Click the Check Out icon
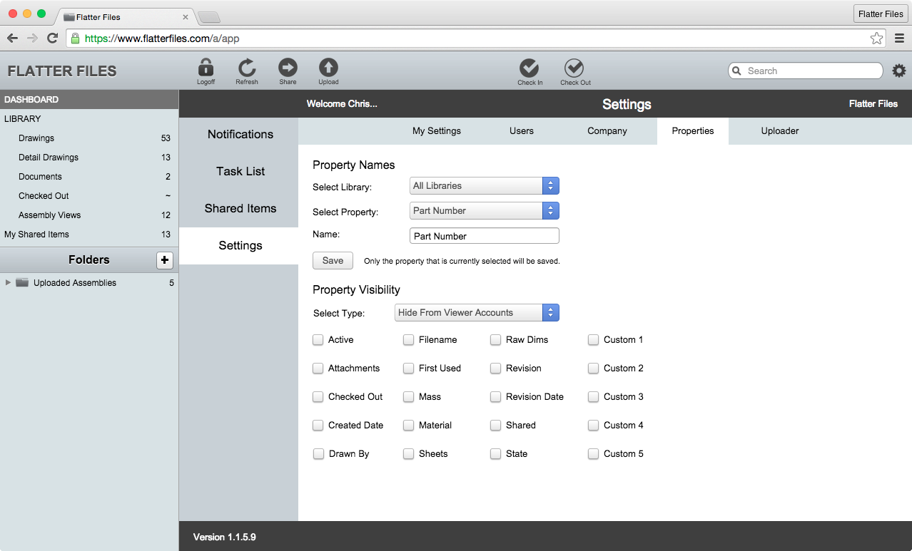Image resolution: width=912 pixels, height=551 pixels. (x=574, y=68)
